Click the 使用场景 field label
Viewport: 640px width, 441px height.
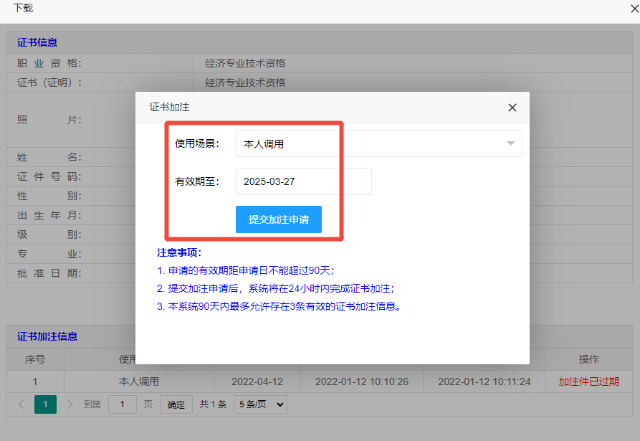[196, 143]
